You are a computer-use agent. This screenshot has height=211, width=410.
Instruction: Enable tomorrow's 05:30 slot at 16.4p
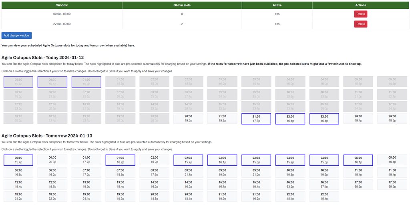pos(392,160)
